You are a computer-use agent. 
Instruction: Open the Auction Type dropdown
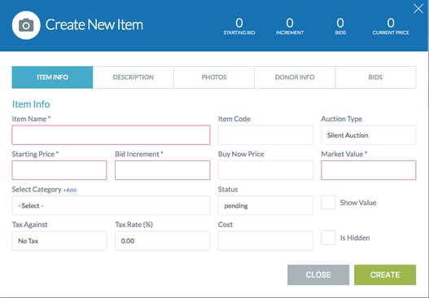369,135
